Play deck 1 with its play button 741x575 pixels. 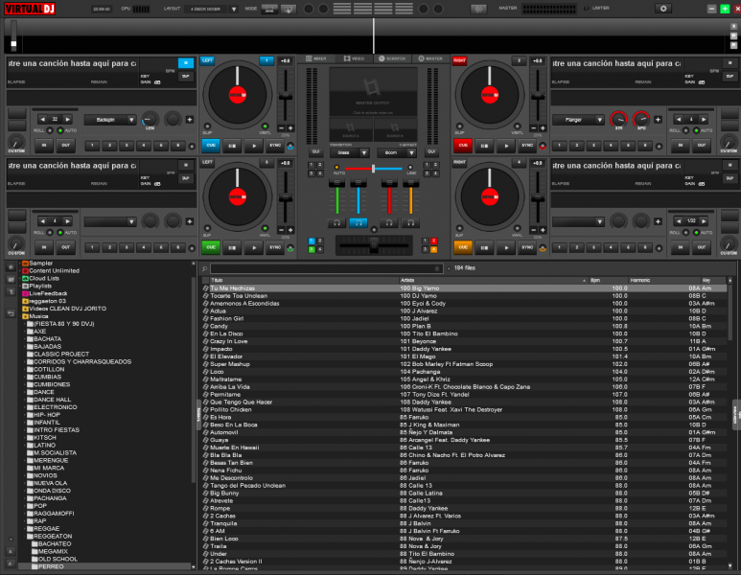pyautogui.click(x=254, y=146)
